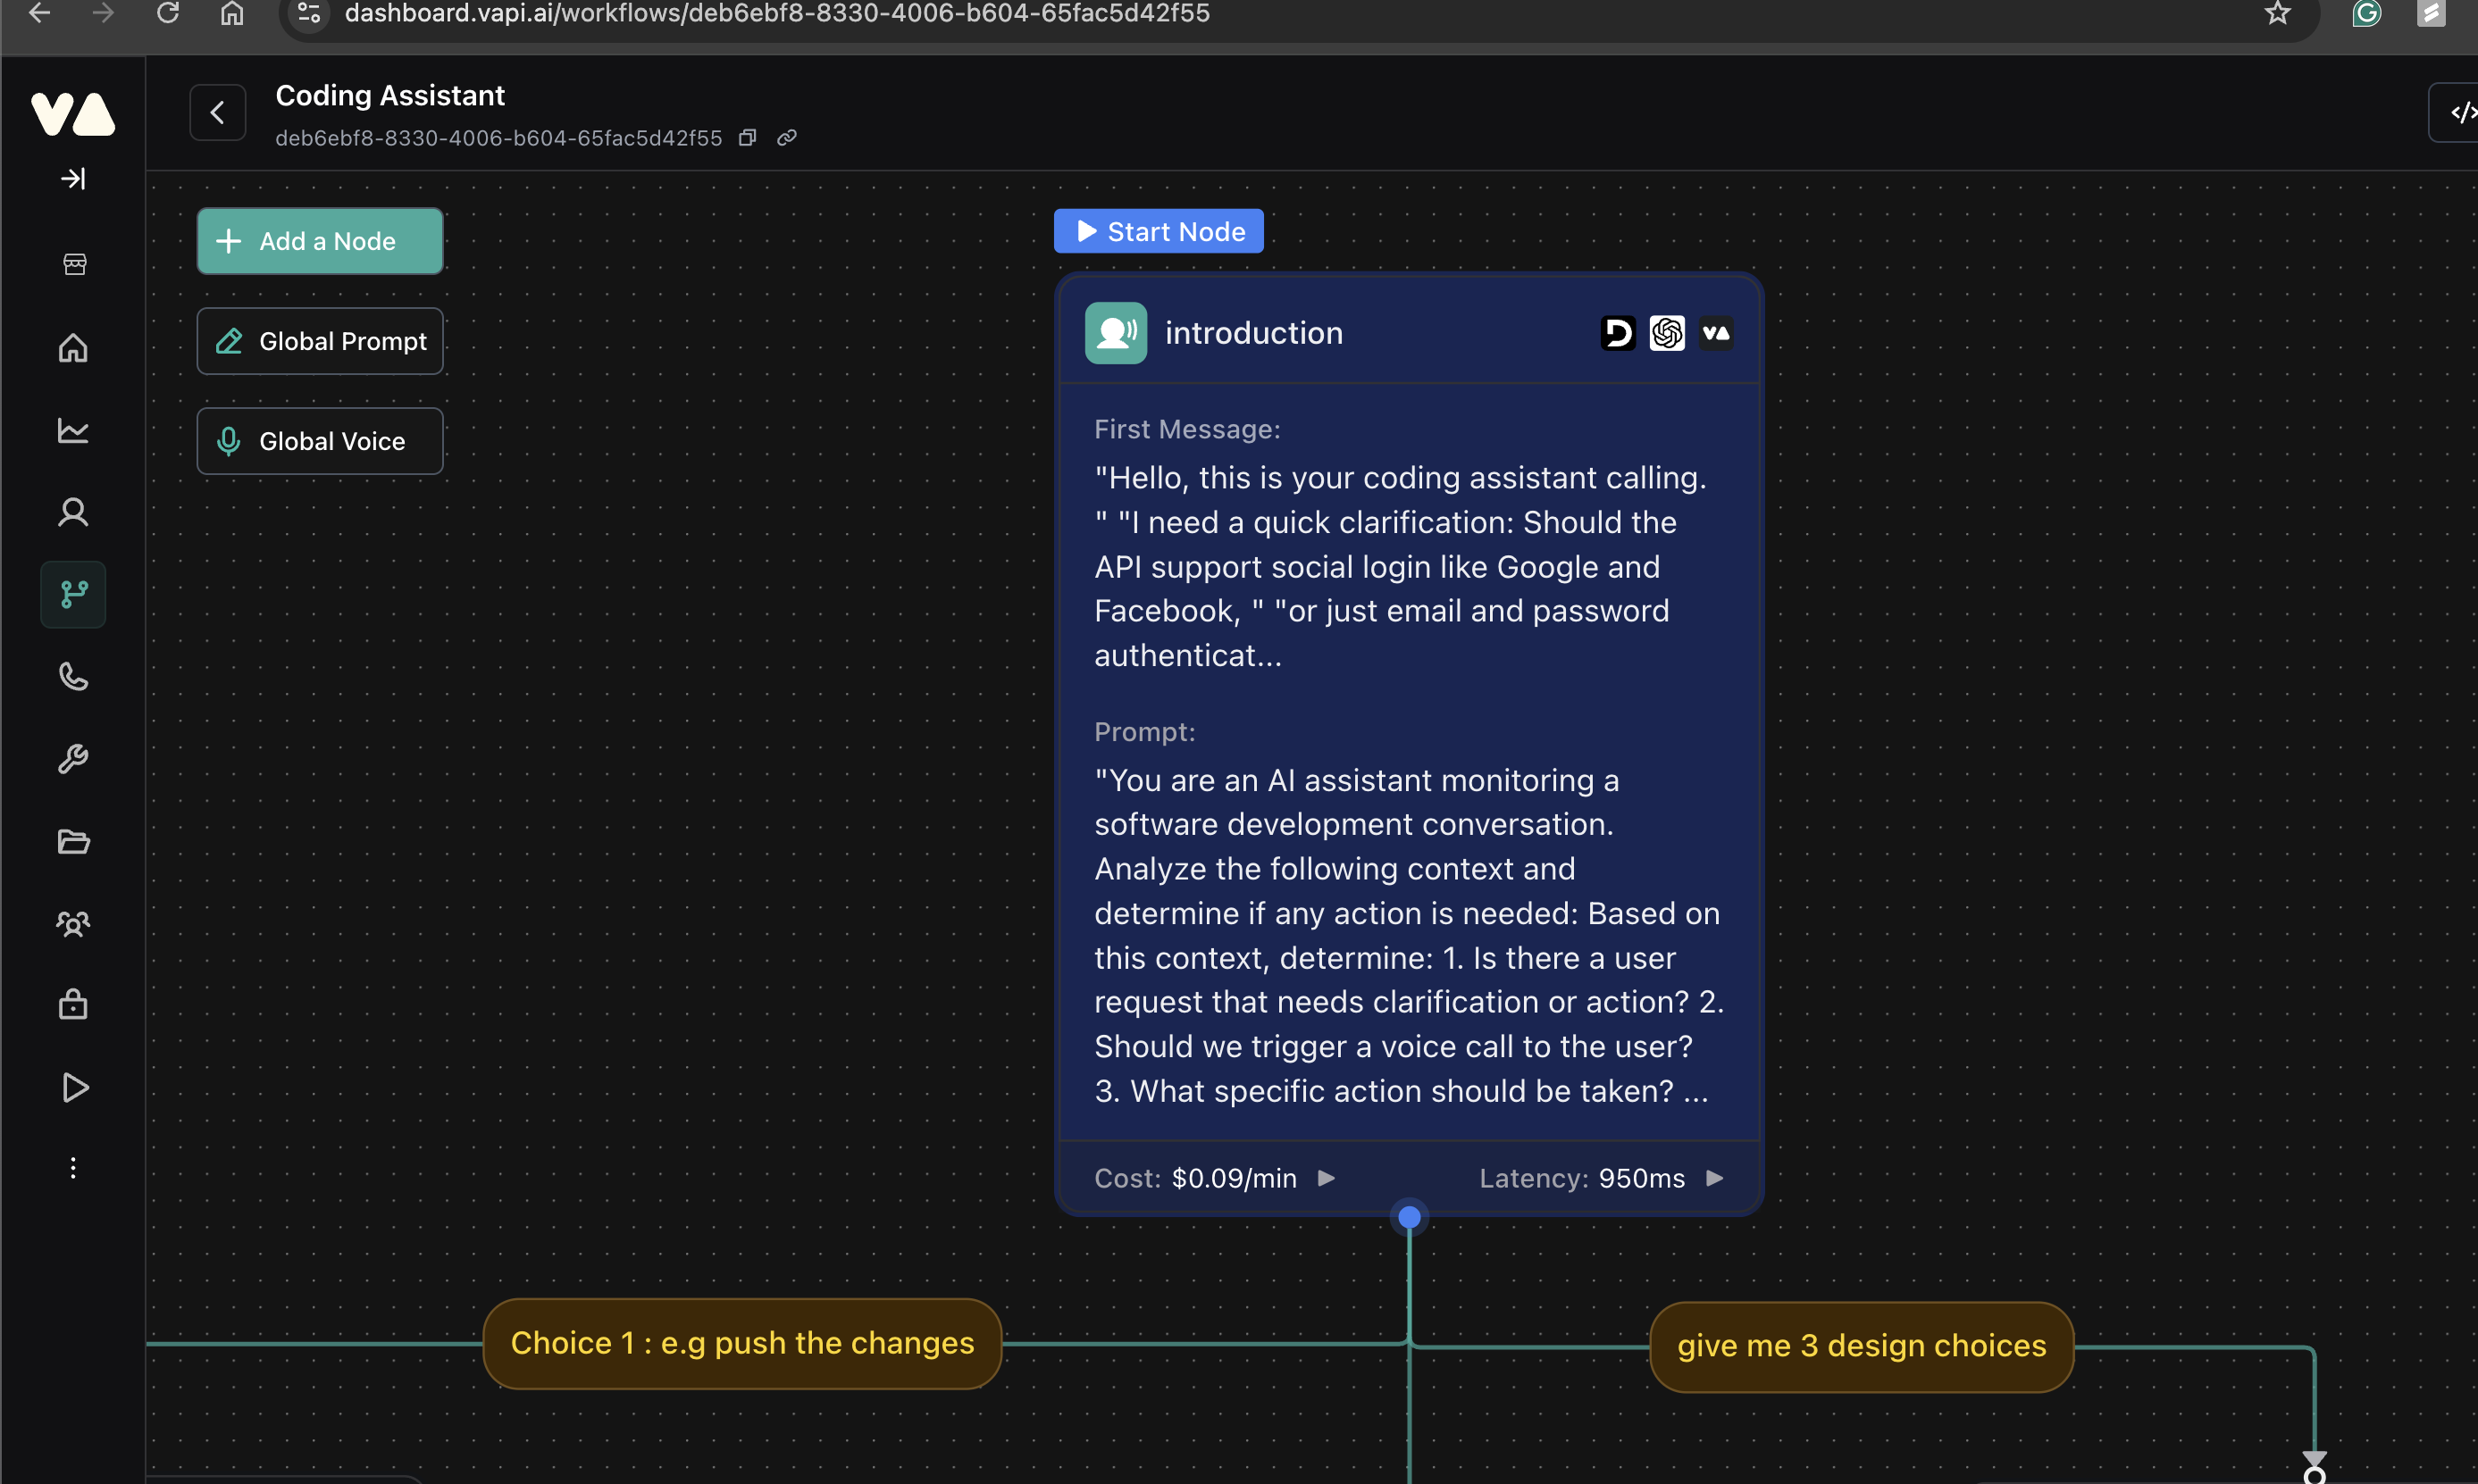The width and height of the screenshot is (2478, 1484).
Task: Expand the sidebar with the arrow icon
Action: coord(73,179)
